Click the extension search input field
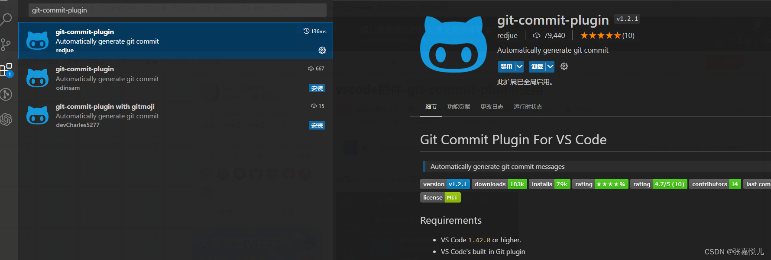This screenshot has width=771, height=260. [178, 10]
